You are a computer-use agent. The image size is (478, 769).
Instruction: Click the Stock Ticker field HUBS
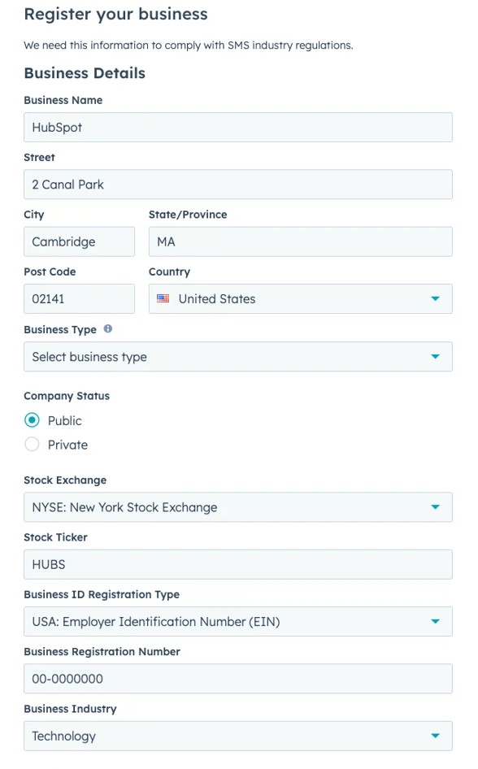237,564
